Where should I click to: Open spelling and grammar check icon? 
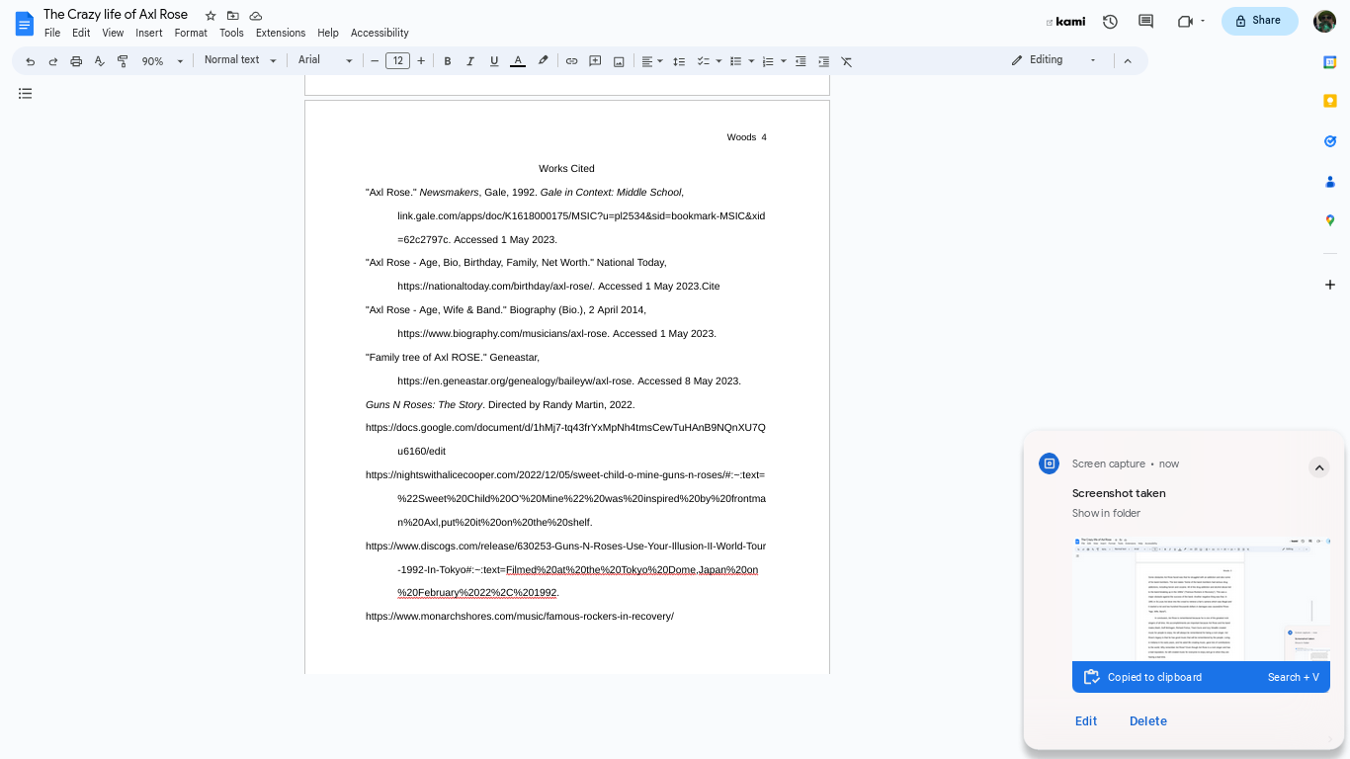99,61
